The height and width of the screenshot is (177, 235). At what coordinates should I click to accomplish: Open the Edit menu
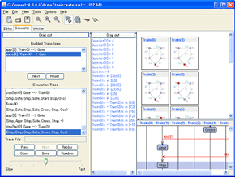[x=15, y=12]
